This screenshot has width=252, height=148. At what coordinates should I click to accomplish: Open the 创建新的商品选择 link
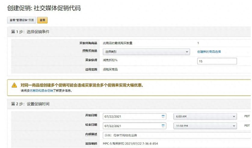209,52
